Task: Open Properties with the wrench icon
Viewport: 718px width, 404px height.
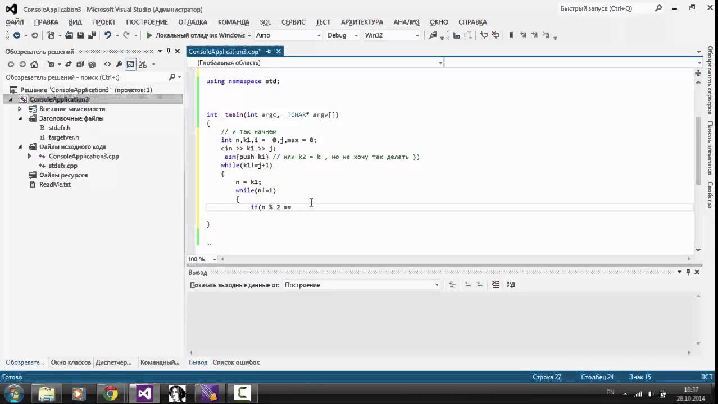Action: (x=119, y=64)
